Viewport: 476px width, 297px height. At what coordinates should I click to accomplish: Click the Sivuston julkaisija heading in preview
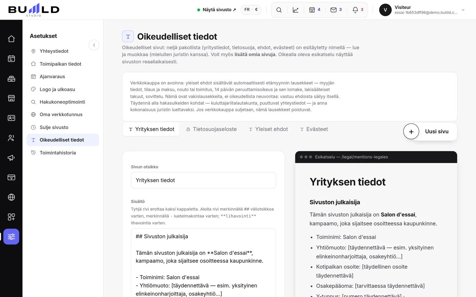335,202
